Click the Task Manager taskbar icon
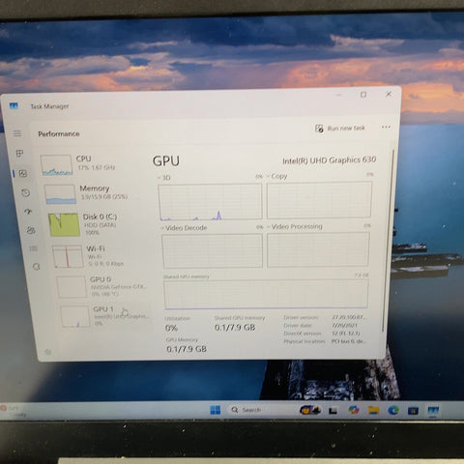Viewport: 464px width, 464px height. (433, 410)
